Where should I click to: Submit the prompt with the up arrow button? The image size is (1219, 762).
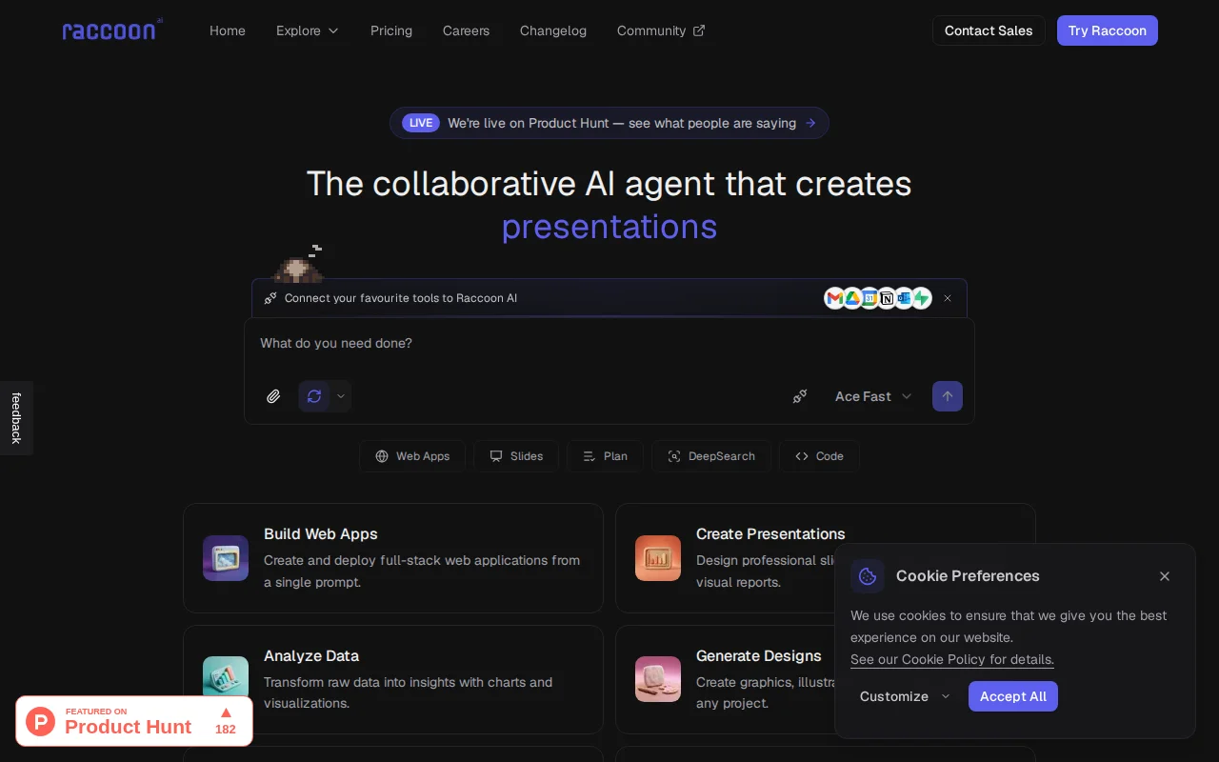pos(948,396)
